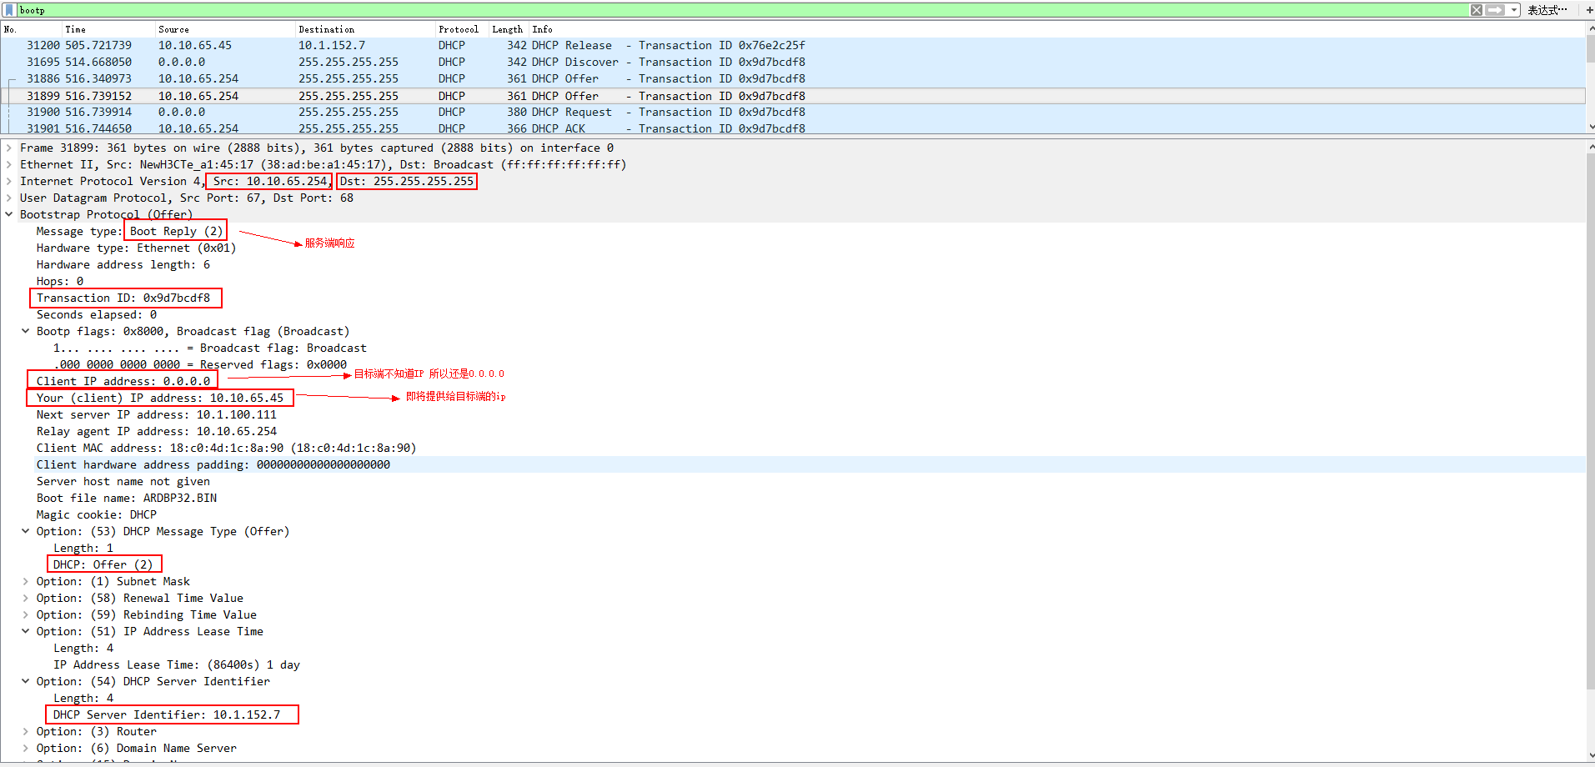Apply the display filter arrow button
The height and width of the screenshot is (767, 1595).
(x=1496, y=10)
